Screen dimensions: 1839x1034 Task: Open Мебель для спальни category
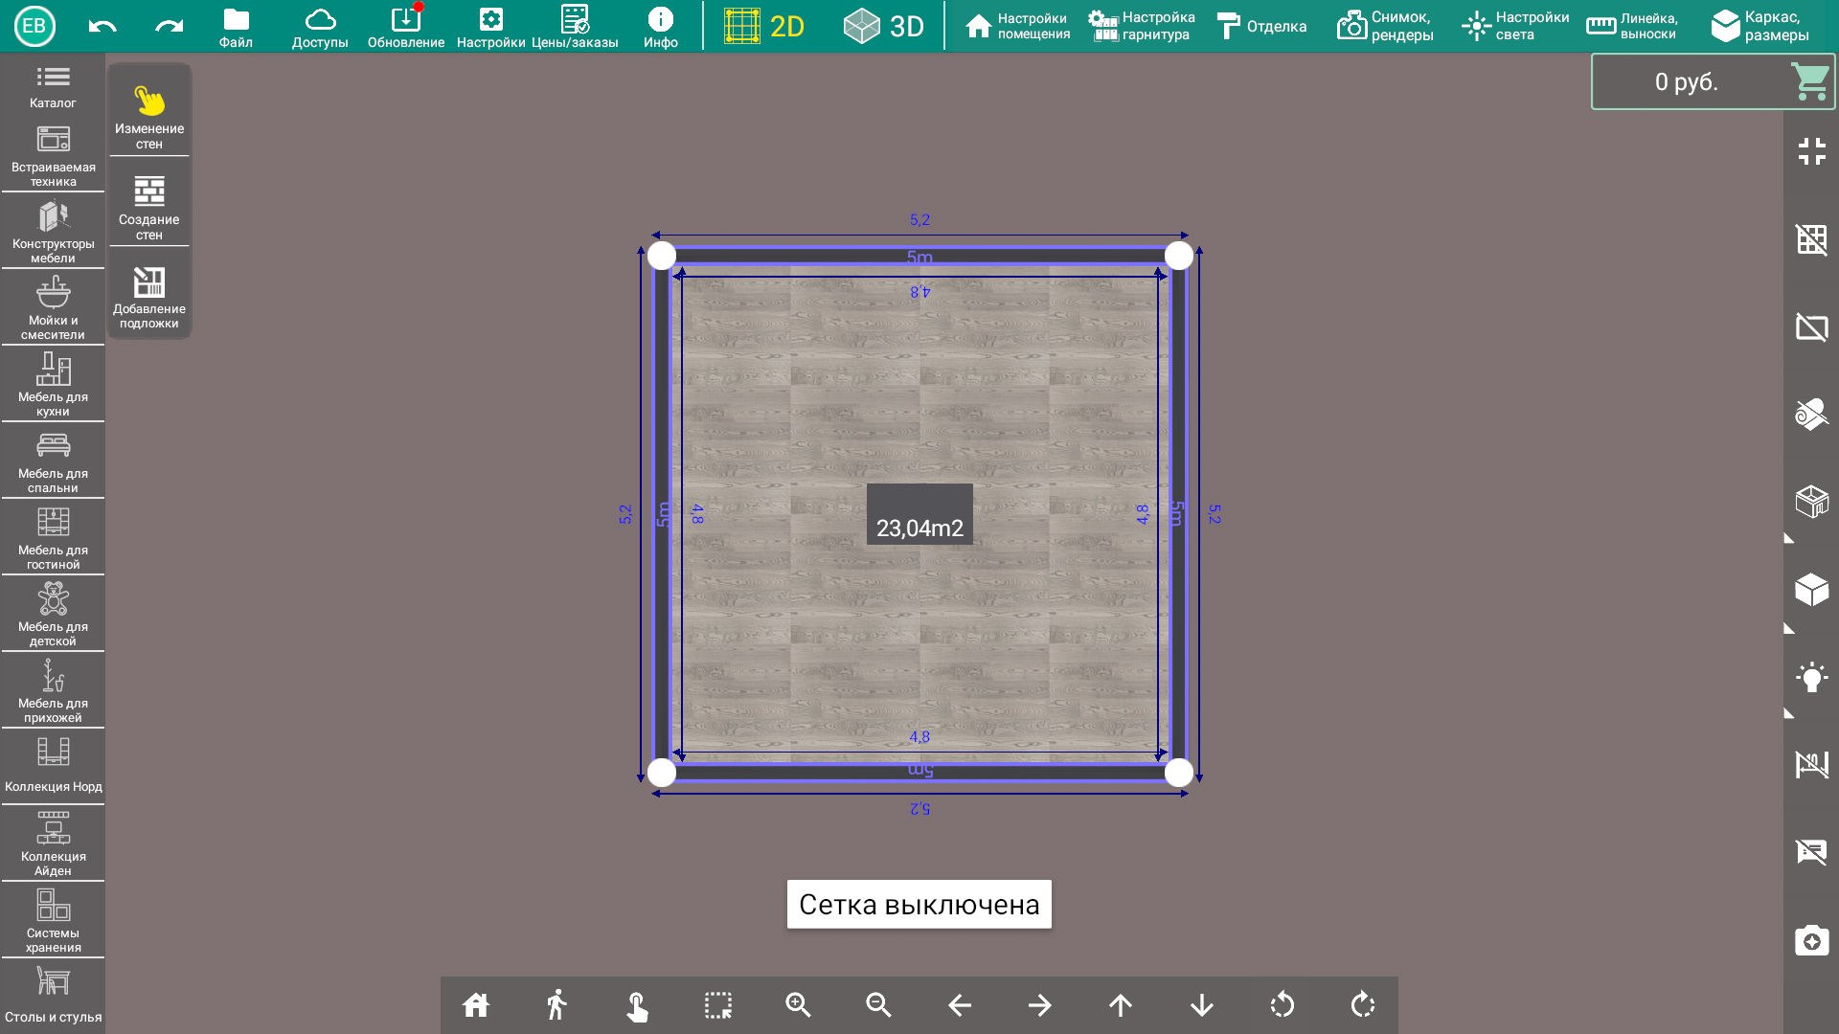[x=53, y=461]
